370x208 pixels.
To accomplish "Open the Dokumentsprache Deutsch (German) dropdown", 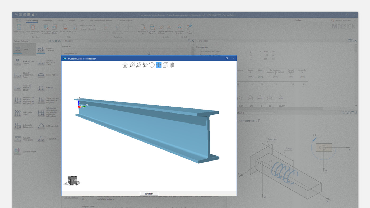I will coord(90,29).
